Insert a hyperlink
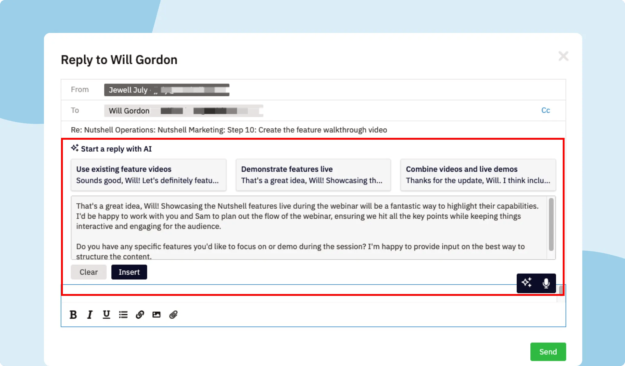 click(x=140, y=314)
